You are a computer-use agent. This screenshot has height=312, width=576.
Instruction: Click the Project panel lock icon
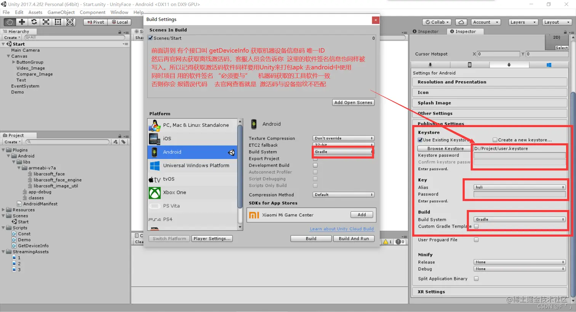click(x=120, y=136)
